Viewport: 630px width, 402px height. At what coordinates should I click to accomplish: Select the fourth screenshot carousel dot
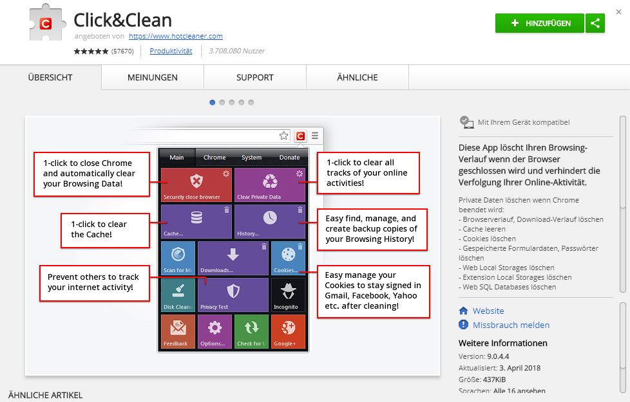(241, 102)
